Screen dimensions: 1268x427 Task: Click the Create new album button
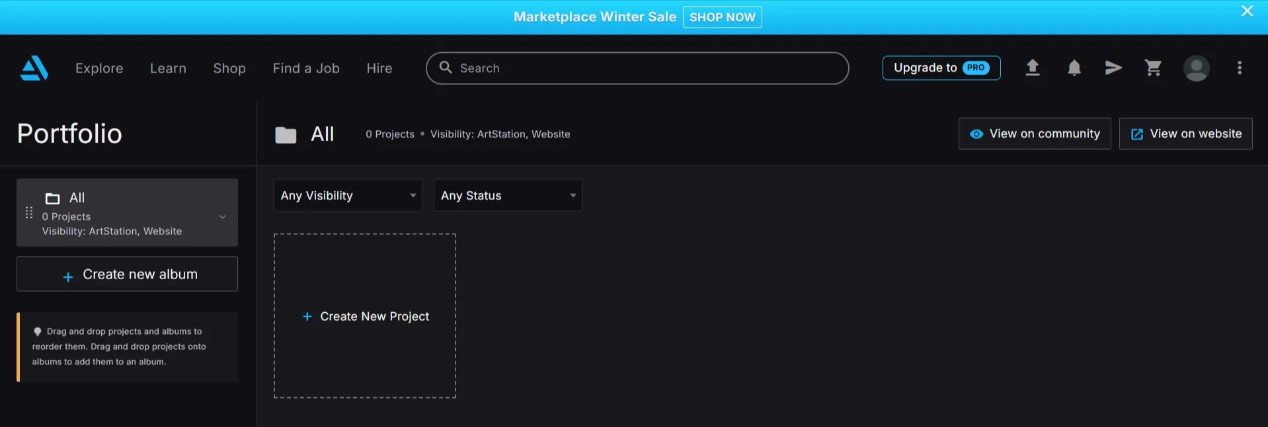coord(127,274)
